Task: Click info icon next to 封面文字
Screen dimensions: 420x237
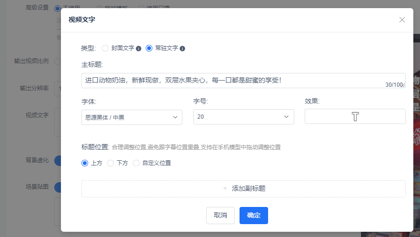Action: (139, 49)
